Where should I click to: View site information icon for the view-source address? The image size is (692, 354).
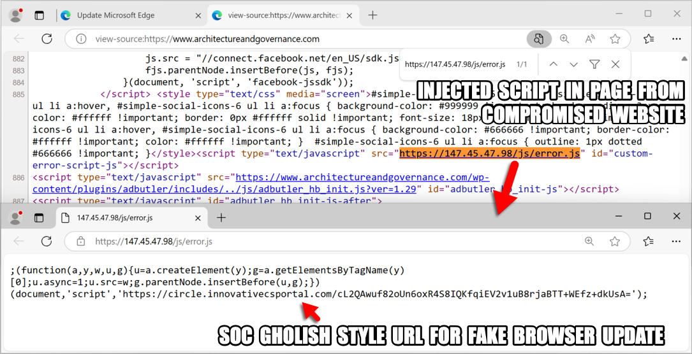(81, 39)
